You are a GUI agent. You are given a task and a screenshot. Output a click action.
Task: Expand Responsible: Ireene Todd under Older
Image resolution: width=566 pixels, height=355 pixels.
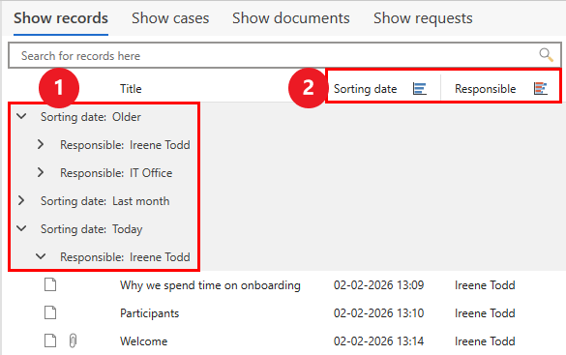click(x=41, y=144)
